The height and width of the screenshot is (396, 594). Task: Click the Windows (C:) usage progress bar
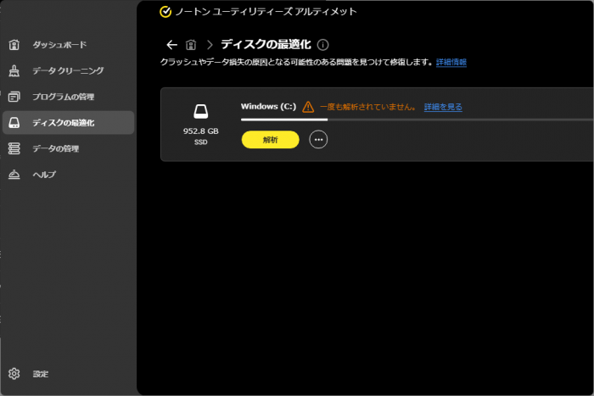tap(417, 120)
